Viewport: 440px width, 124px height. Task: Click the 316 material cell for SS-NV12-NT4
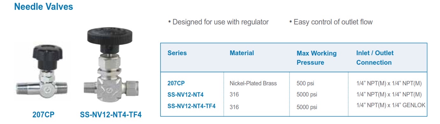[x=234, y=95]
